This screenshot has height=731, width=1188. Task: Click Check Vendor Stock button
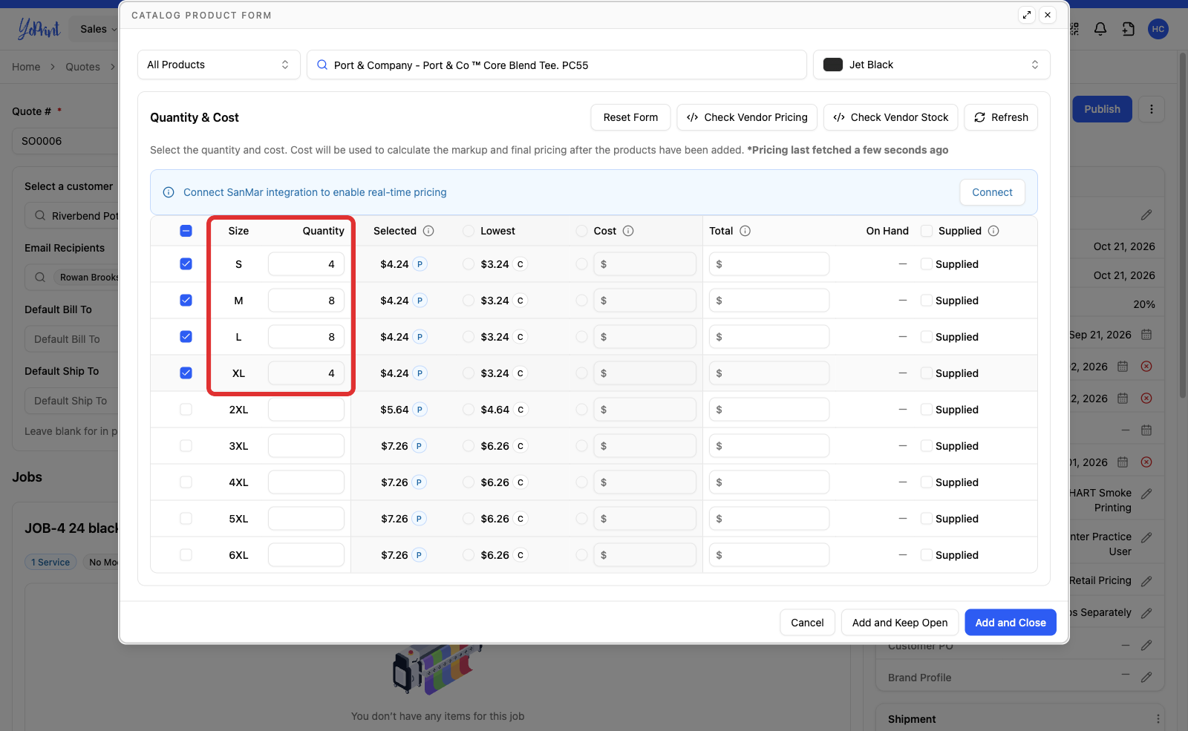click(891, 117)
